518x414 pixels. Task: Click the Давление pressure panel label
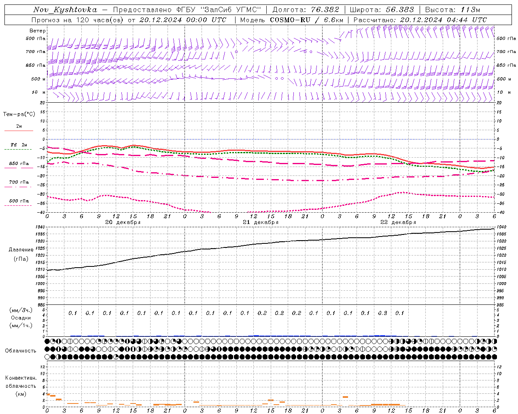[x=21, y=250]
